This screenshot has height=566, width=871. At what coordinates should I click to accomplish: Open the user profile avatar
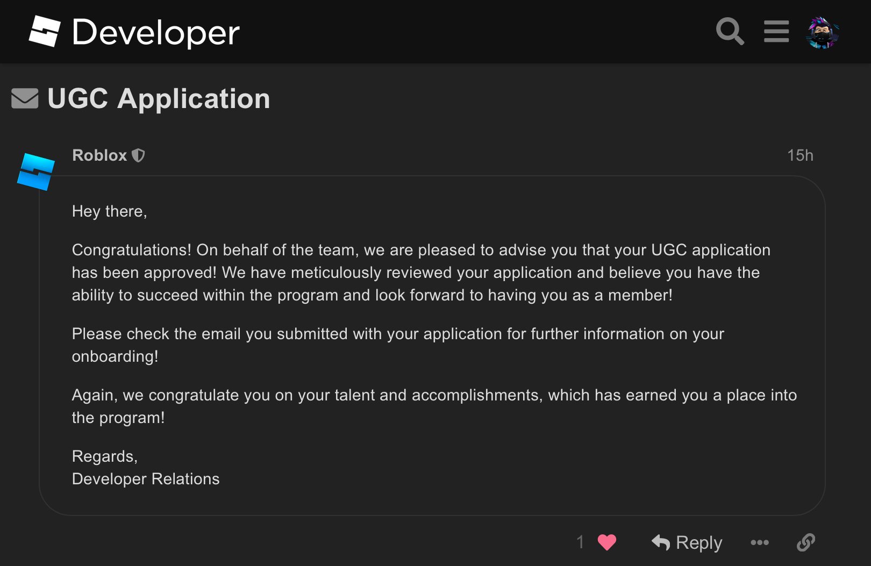point(822,32)
